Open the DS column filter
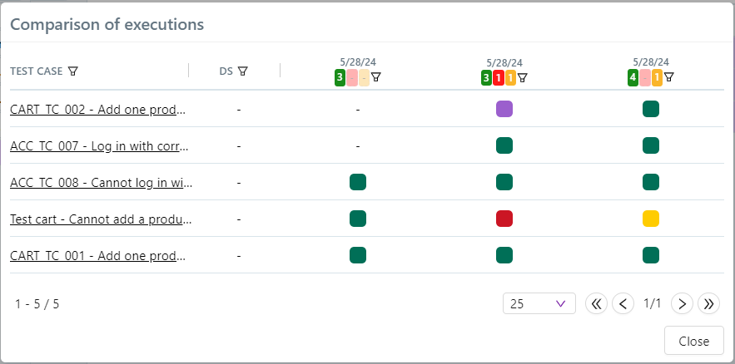 click(242, 71)
